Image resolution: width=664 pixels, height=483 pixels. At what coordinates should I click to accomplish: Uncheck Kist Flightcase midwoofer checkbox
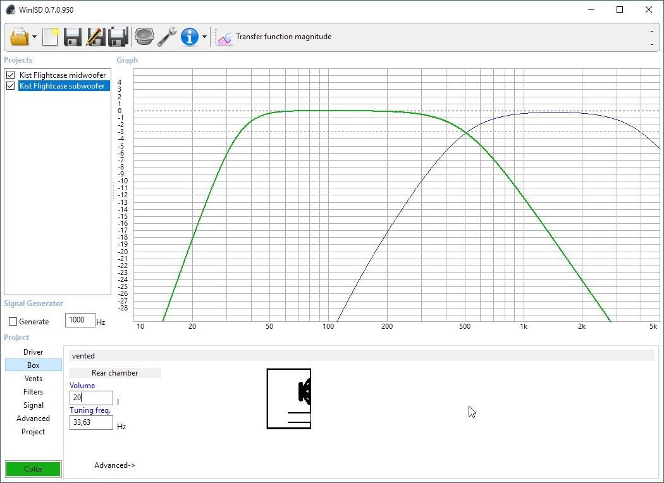pyautogui.click(x=11, y=75)
